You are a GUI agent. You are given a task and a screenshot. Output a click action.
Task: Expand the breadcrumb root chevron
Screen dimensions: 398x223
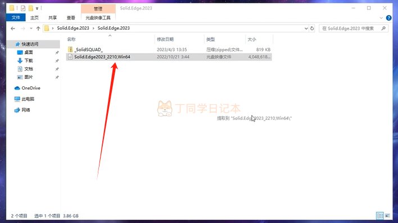coord(53,28)
